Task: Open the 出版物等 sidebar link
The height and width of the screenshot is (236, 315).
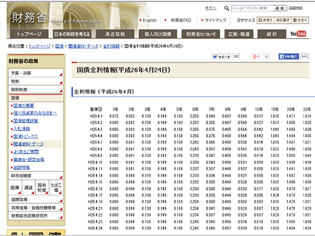Action: 22,167
